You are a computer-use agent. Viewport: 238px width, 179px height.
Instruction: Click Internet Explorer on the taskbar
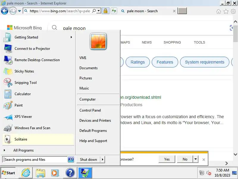(x=26, y=173)
